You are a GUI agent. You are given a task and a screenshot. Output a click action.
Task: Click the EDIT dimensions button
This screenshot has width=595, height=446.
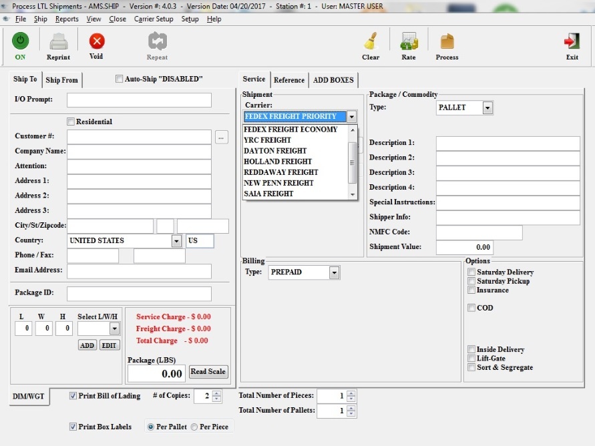[x=109, y=345]
